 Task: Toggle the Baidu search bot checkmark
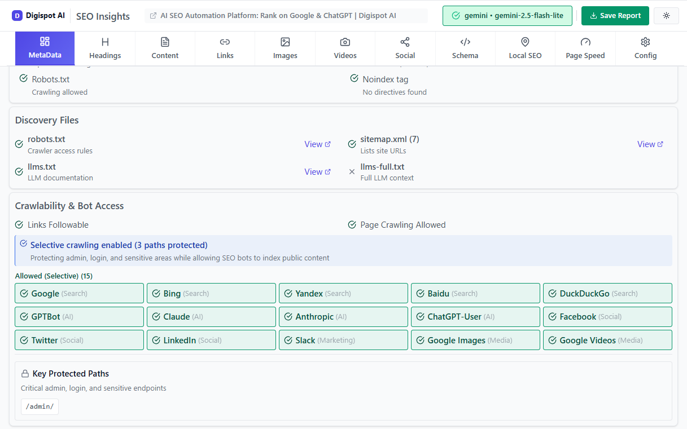click(x=421, y=293)
